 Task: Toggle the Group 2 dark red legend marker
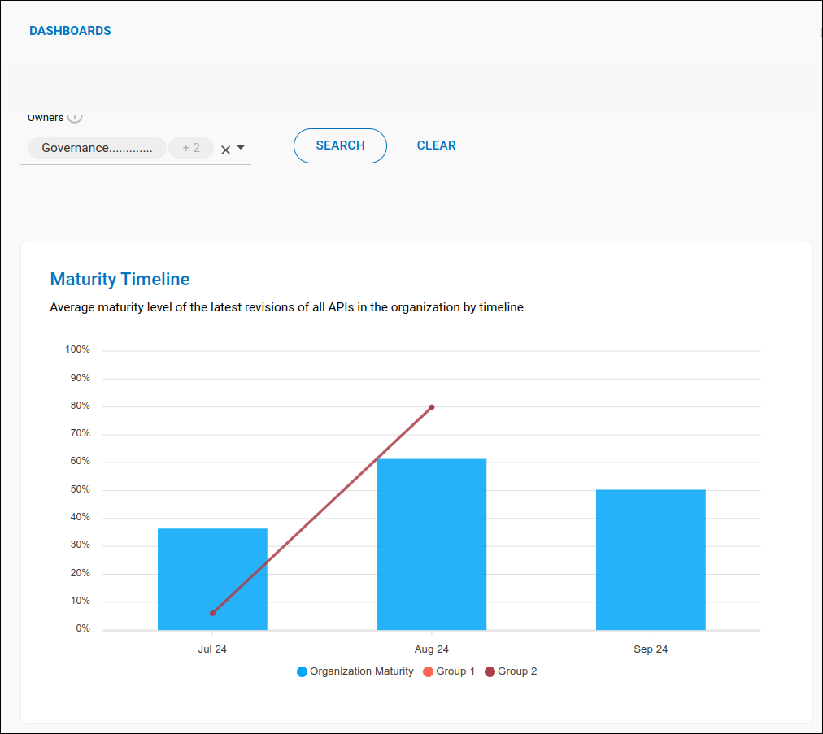[x=490, y=672]
